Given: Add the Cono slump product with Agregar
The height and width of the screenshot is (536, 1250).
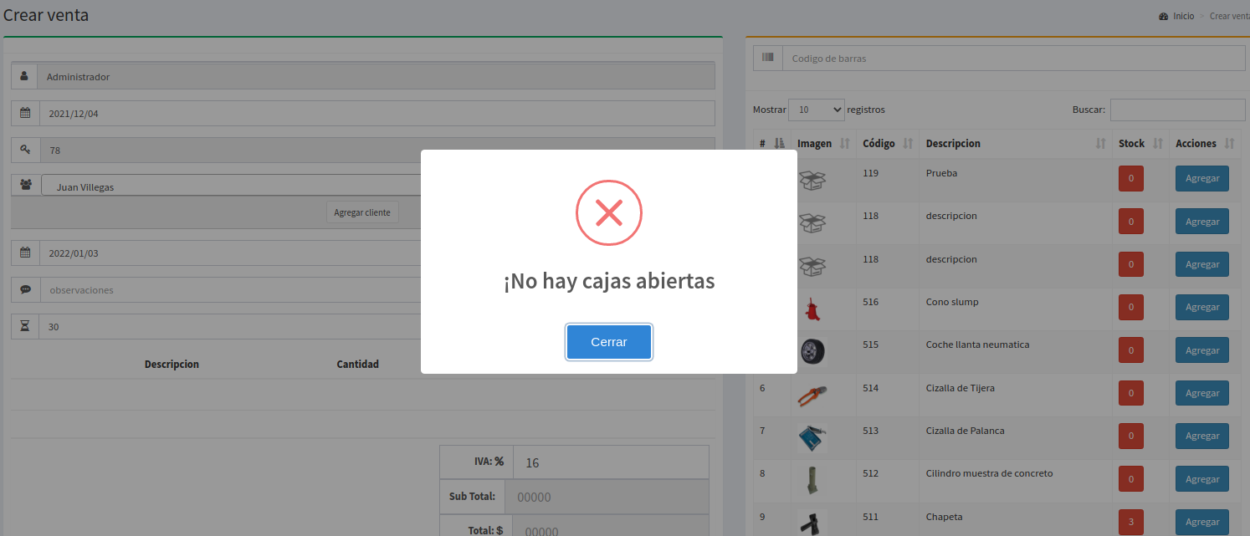Looking at the screenshot, I should tap(1201, 307).
